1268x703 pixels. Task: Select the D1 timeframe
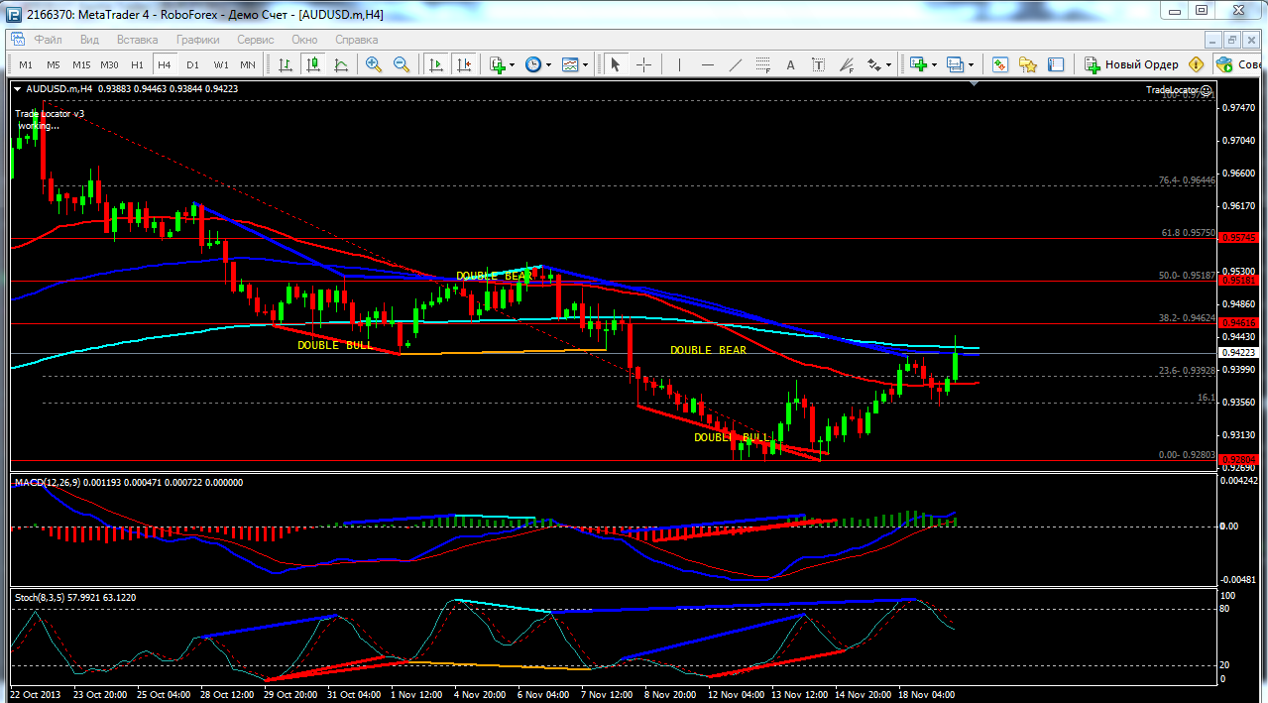tap(192, 64)
